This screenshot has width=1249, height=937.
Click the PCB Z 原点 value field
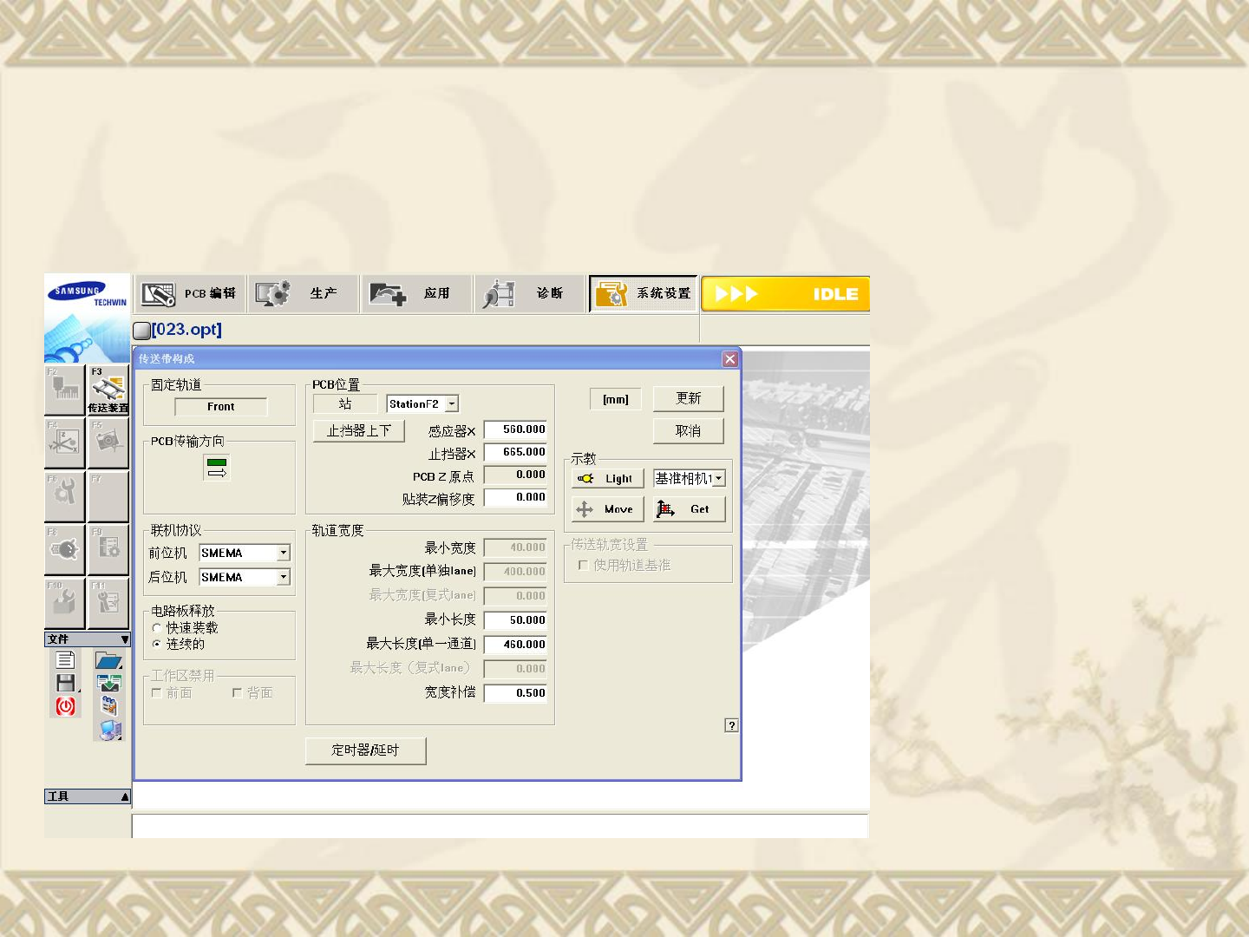point(516,475)
